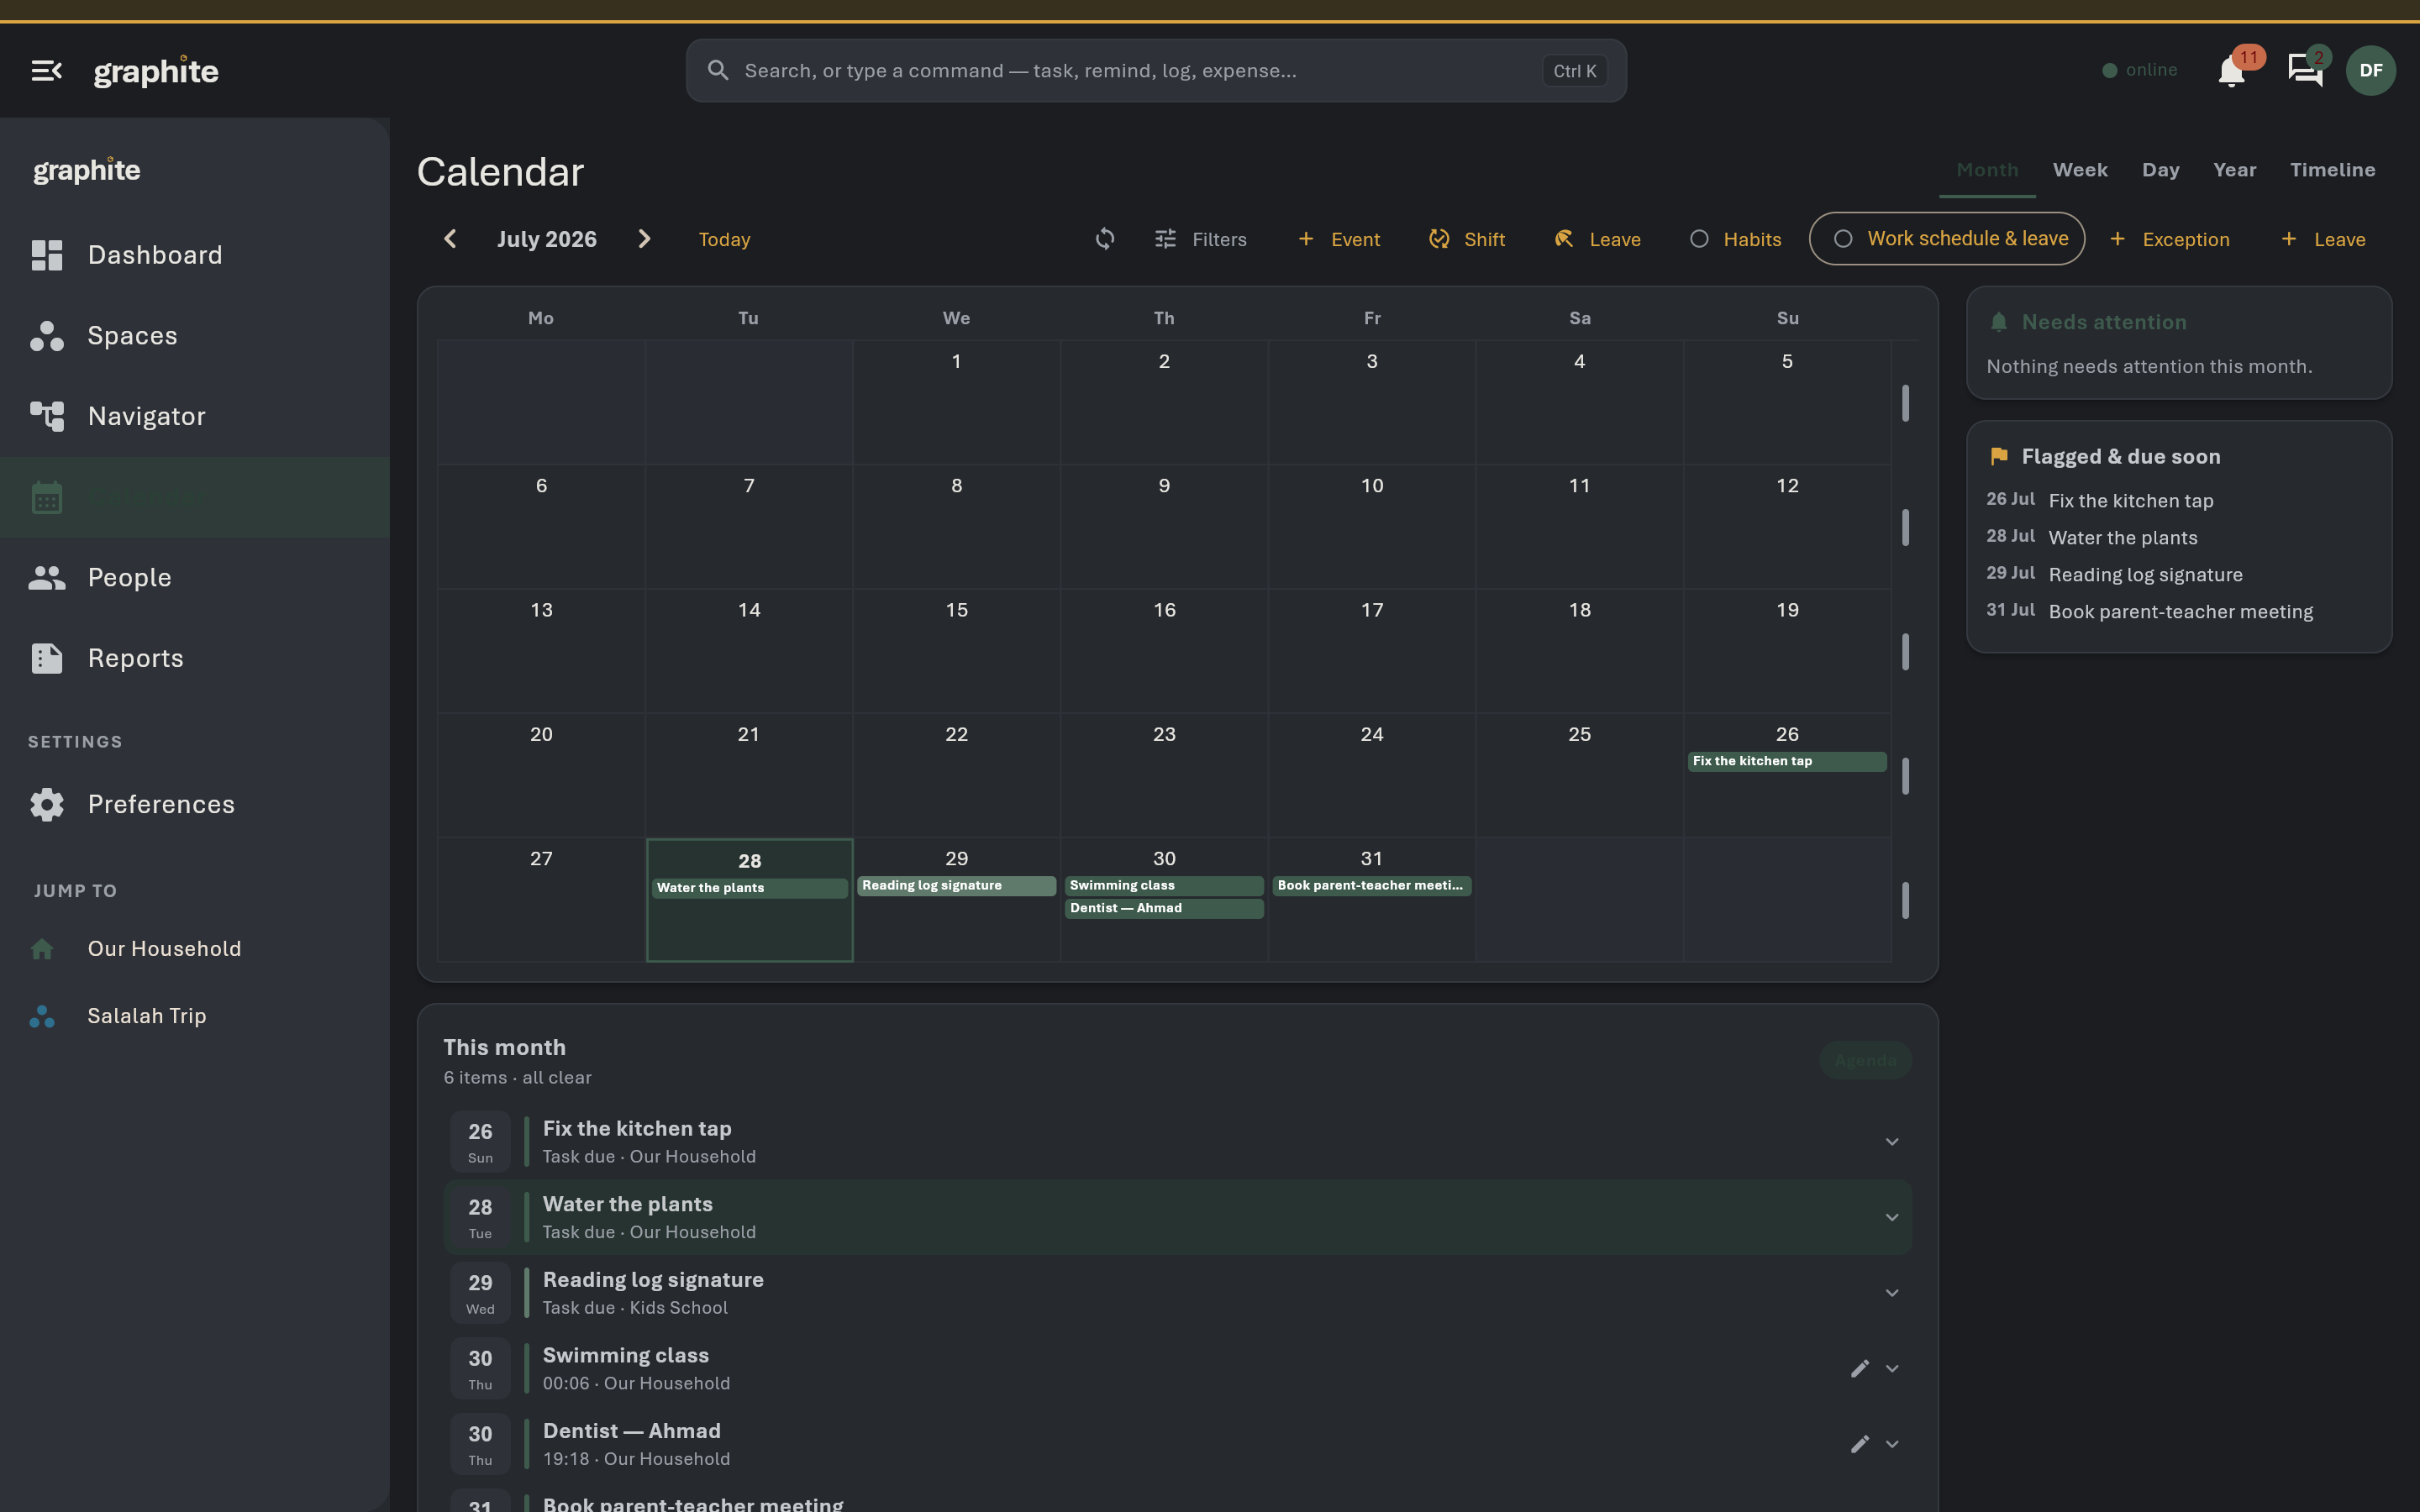Open the Navigator sidebar item
Viewport: 2420px width, 1512px height.
[195, 416]
